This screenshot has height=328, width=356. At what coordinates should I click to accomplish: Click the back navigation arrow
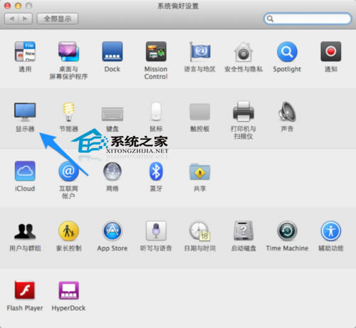[11, 18]
